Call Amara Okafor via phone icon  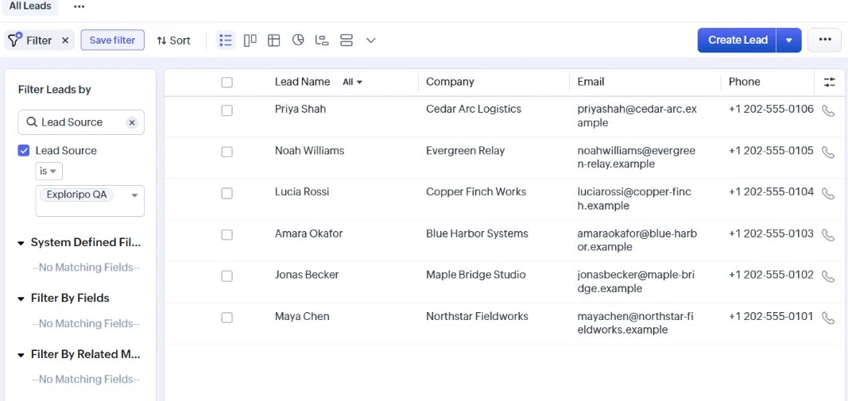(828, 235)
